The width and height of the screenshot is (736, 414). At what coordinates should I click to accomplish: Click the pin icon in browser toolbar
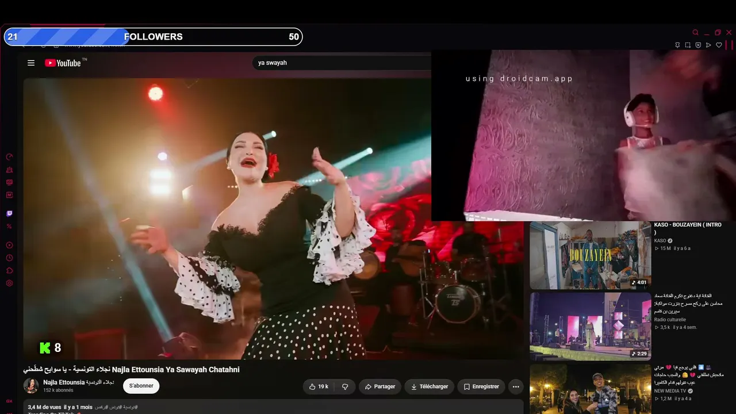[677, 45]
